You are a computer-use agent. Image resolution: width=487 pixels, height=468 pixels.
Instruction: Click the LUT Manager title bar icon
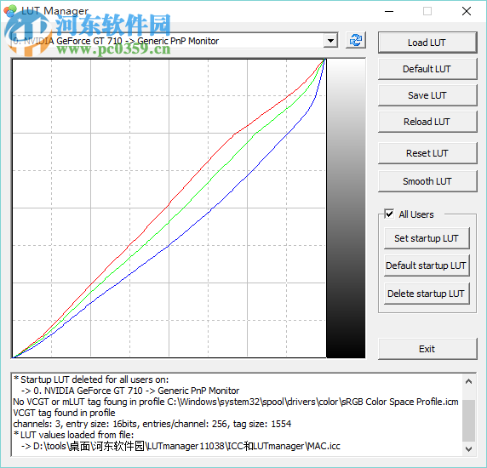10,11
